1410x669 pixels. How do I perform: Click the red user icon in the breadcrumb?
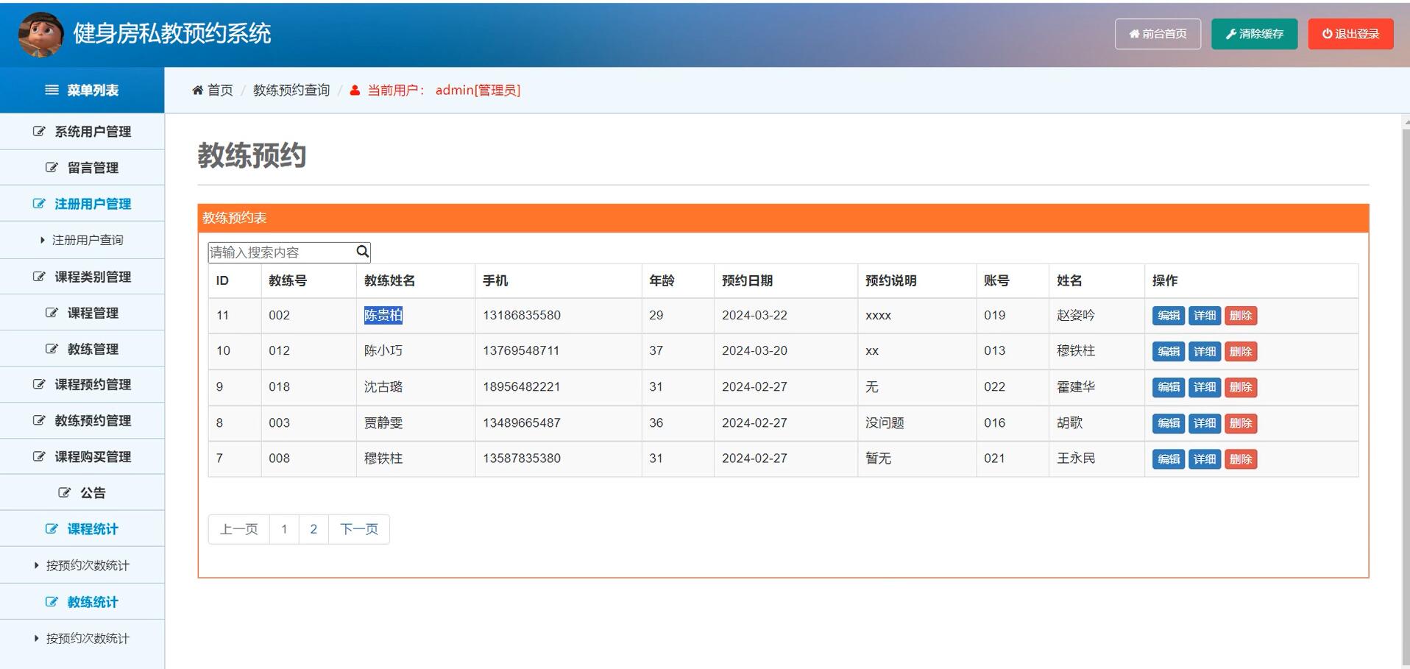[355, 91]
